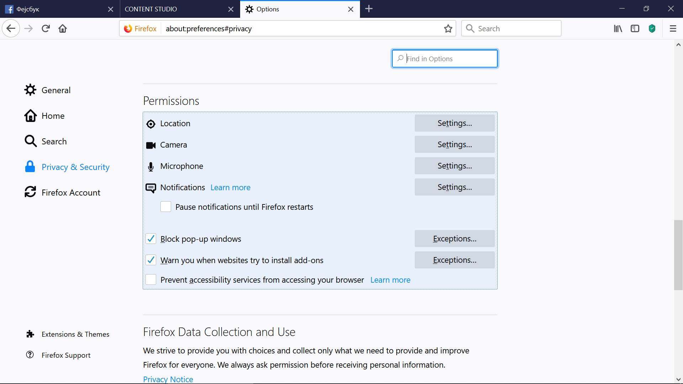Click the Reload page icon
The image size is (683, 384).
click(x=46, y=28)
